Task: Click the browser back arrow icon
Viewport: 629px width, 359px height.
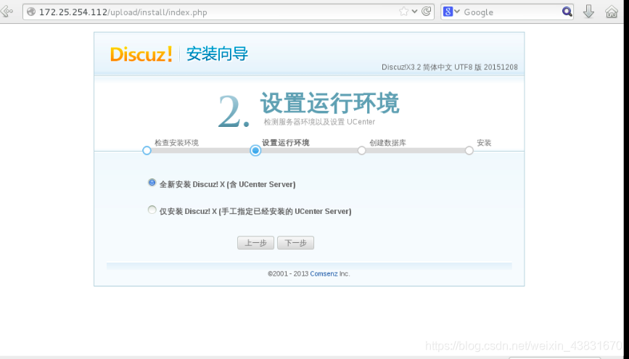Action: pyautogui.click(x=7, y=11)
